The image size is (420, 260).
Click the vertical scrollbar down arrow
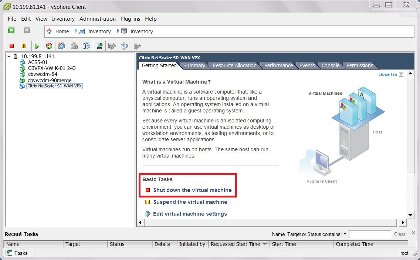click(x=410, y=215)
